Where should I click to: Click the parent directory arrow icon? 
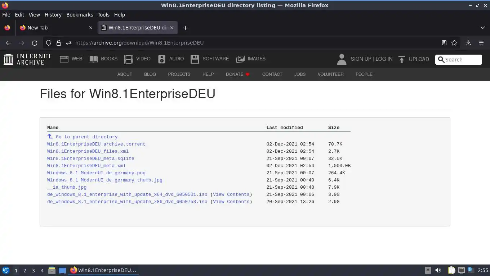pyautogui.click(x=50, y=136)
